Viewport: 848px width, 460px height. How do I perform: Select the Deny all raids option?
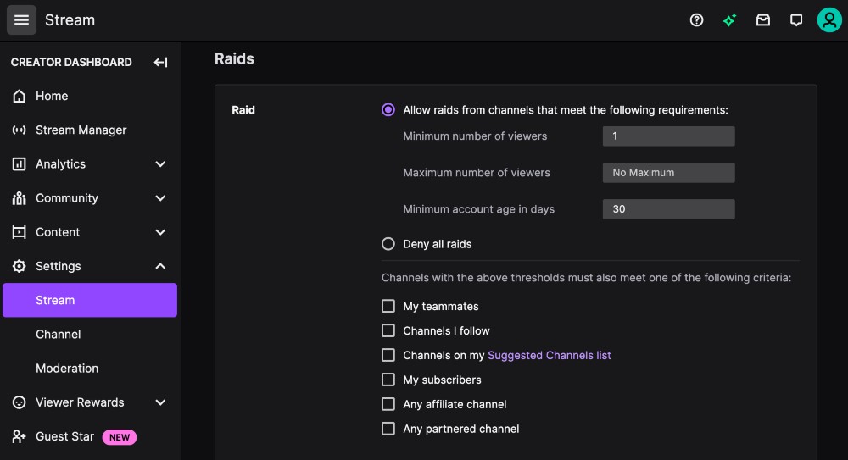[x=388, y=244]
